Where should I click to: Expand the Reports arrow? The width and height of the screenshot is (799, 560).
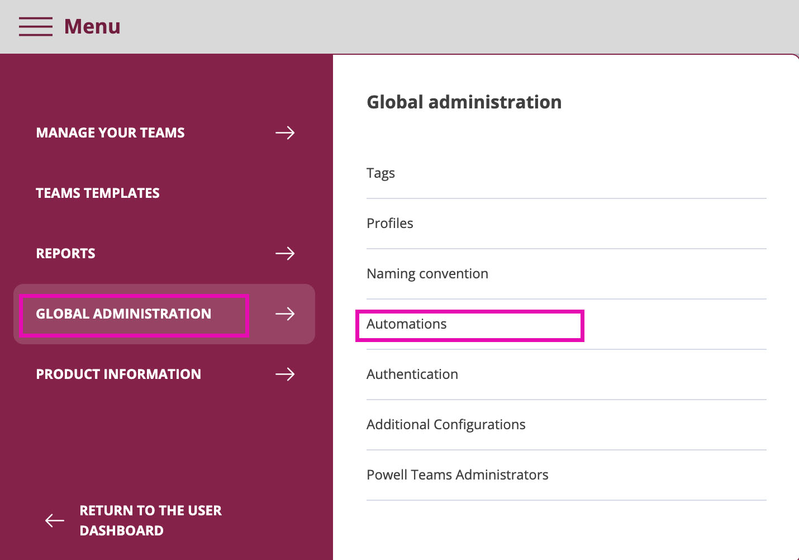(x=285, y=253)
